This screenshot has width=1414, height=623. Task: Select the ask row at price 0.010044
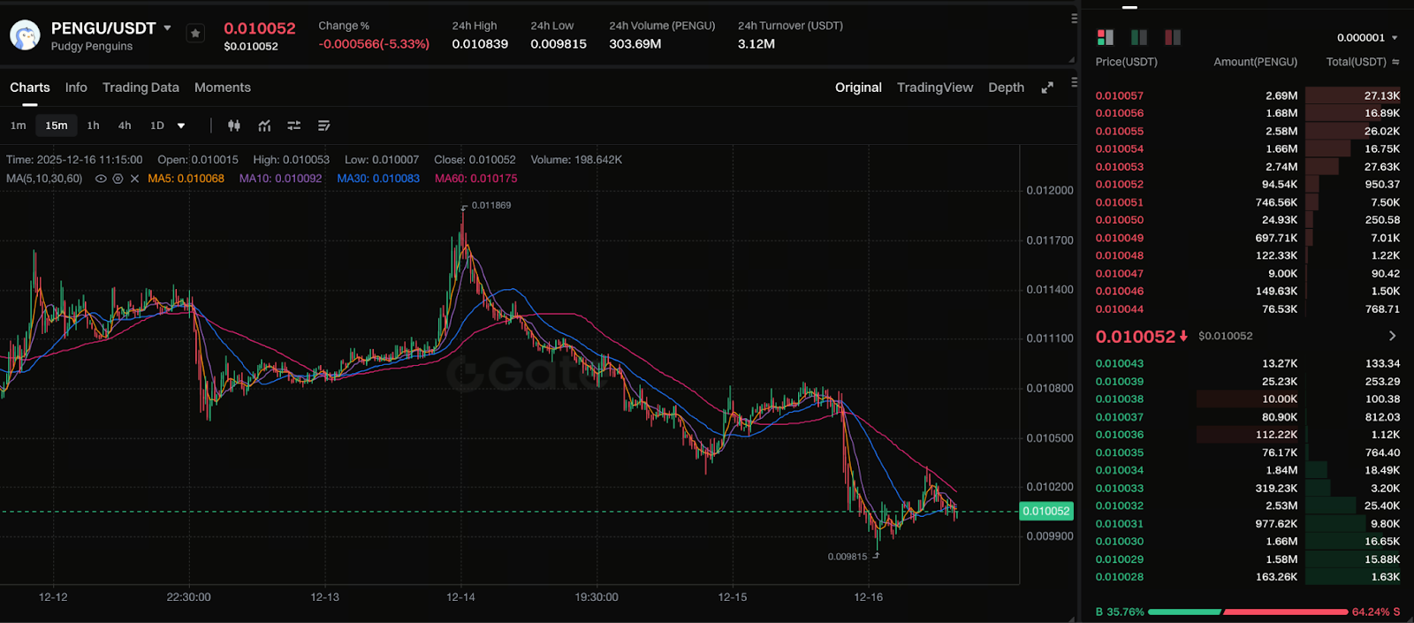(x=1248, y=309)
